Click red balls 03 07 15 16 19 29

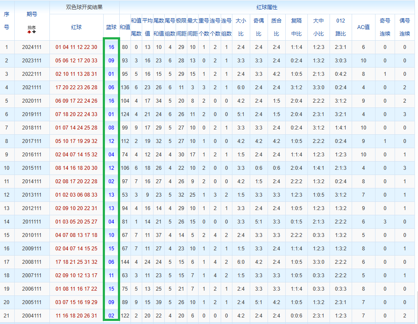coord(76,302)
